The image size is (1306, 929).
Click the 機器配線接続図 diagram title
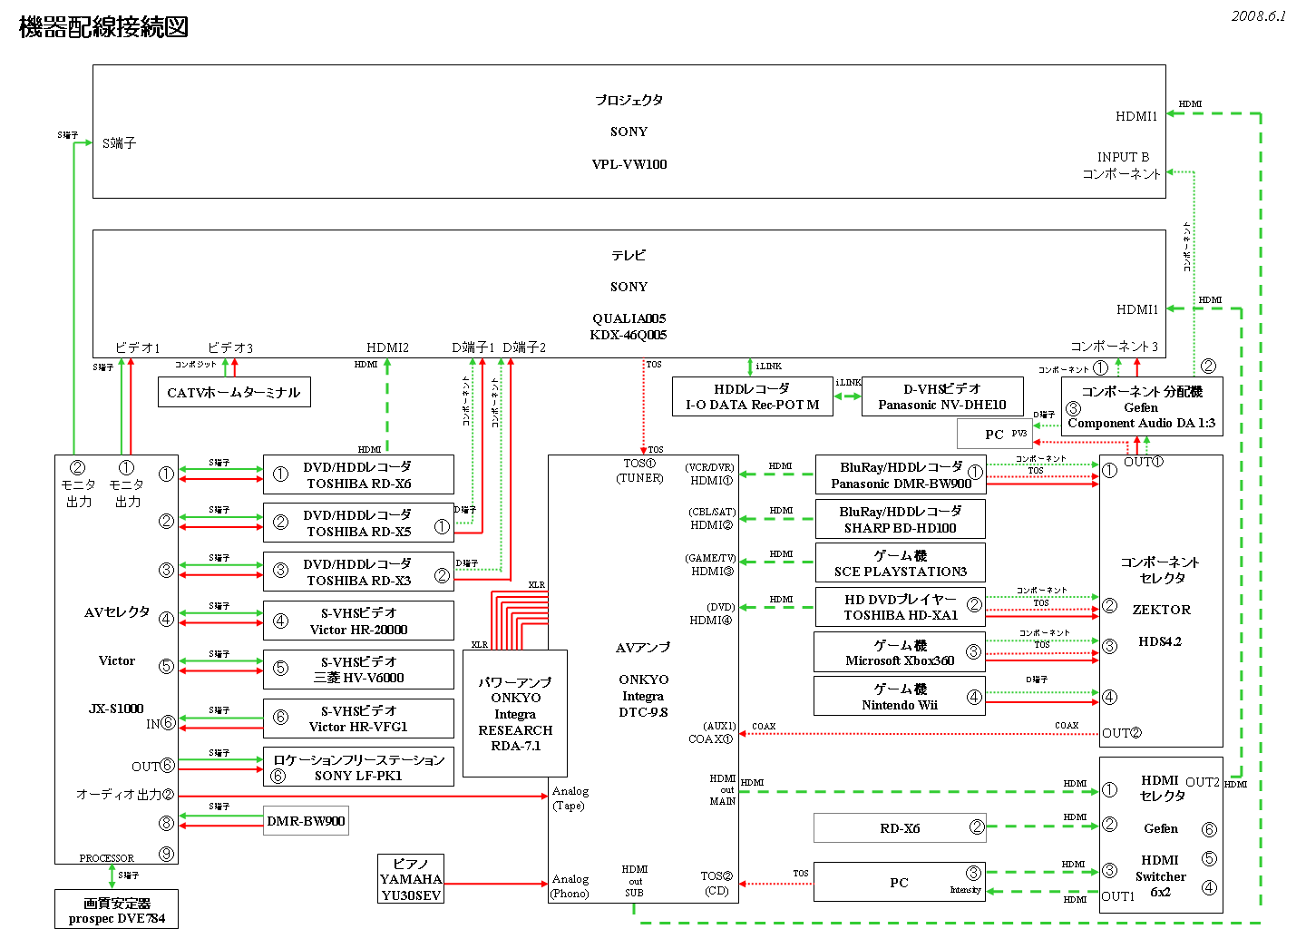103,27
